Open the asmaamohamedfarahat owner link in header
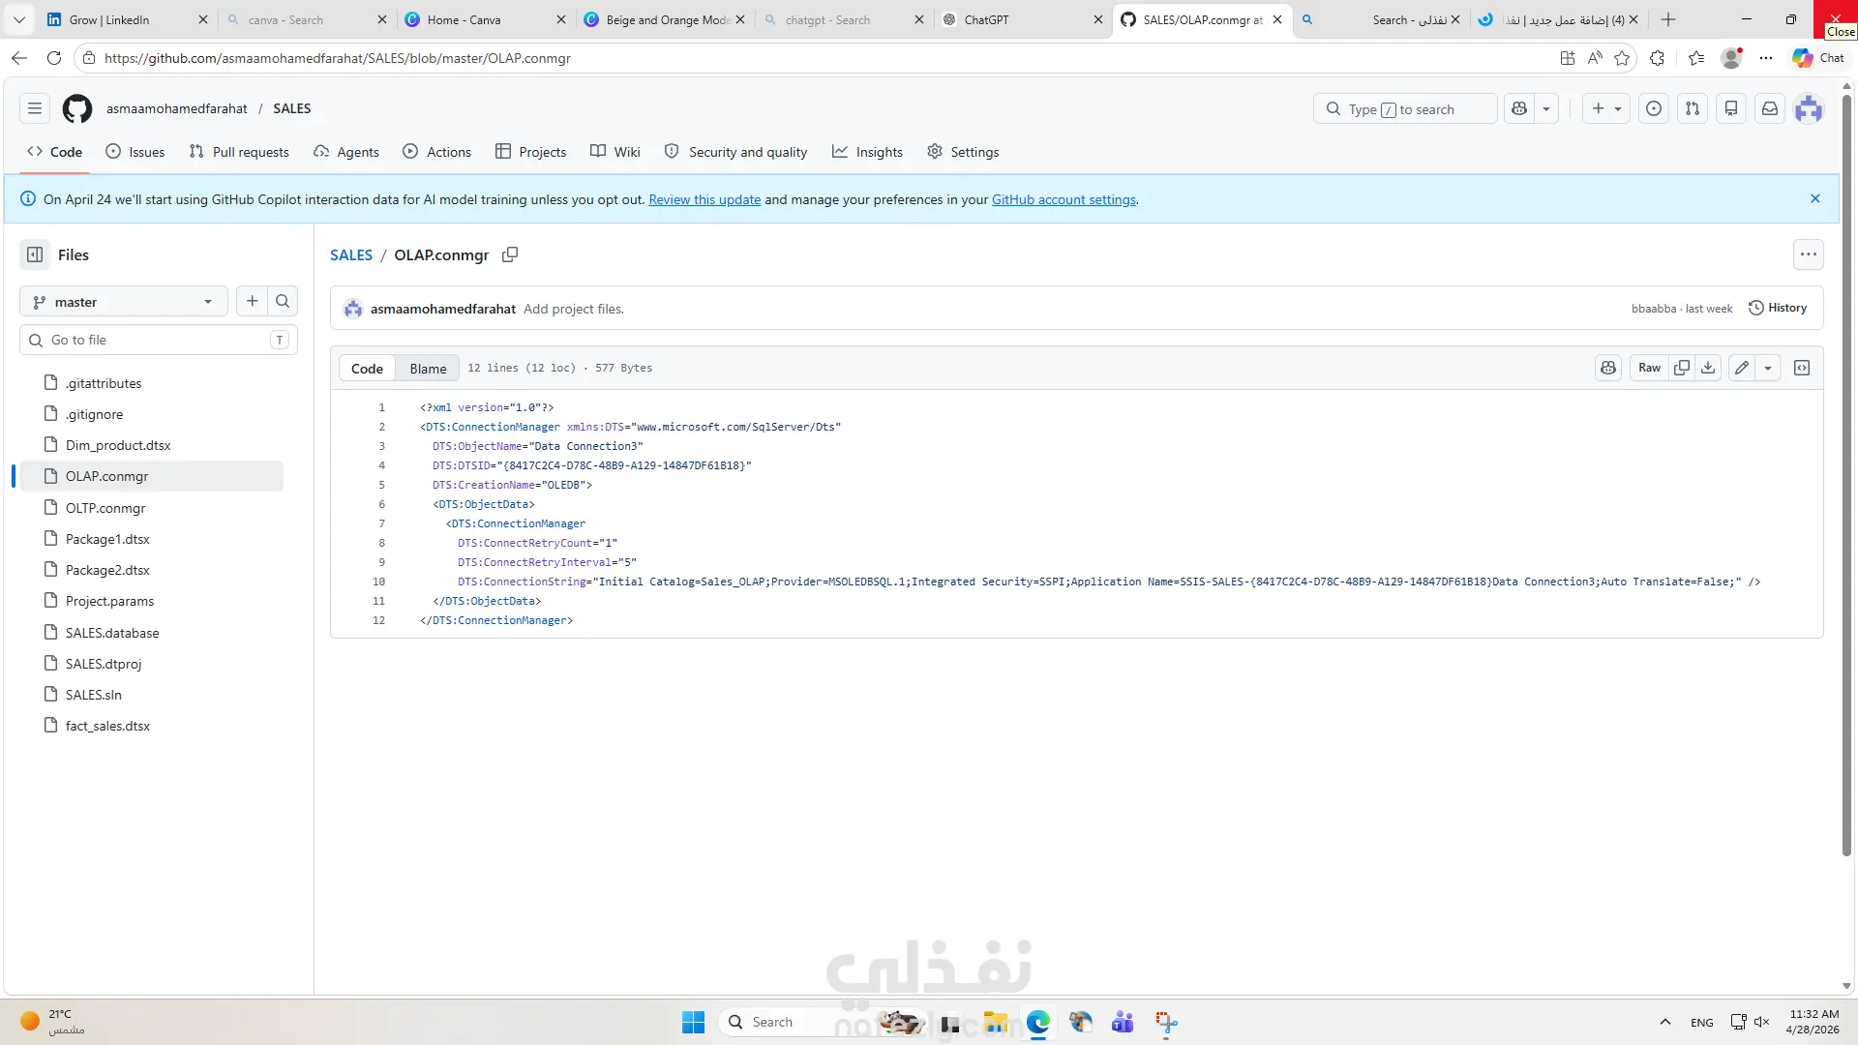The image size is (1858, 1045). (x=177, y=108)
